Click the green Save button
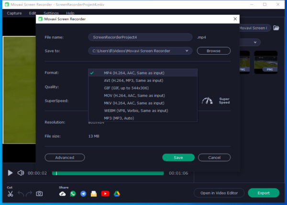The image size is (287, 205). click(x=178, y=158)
